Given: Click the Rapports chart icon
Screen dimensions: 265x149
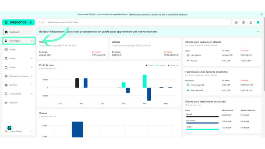Looking at the screenshot, I should pos(6,102).
